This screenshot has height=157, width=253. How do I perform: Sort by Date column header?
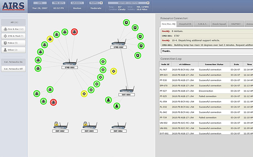click(x=236, y=64)
